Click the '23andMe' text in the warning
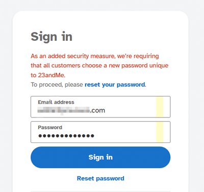204x192 pixels. (x=51, y=75)
